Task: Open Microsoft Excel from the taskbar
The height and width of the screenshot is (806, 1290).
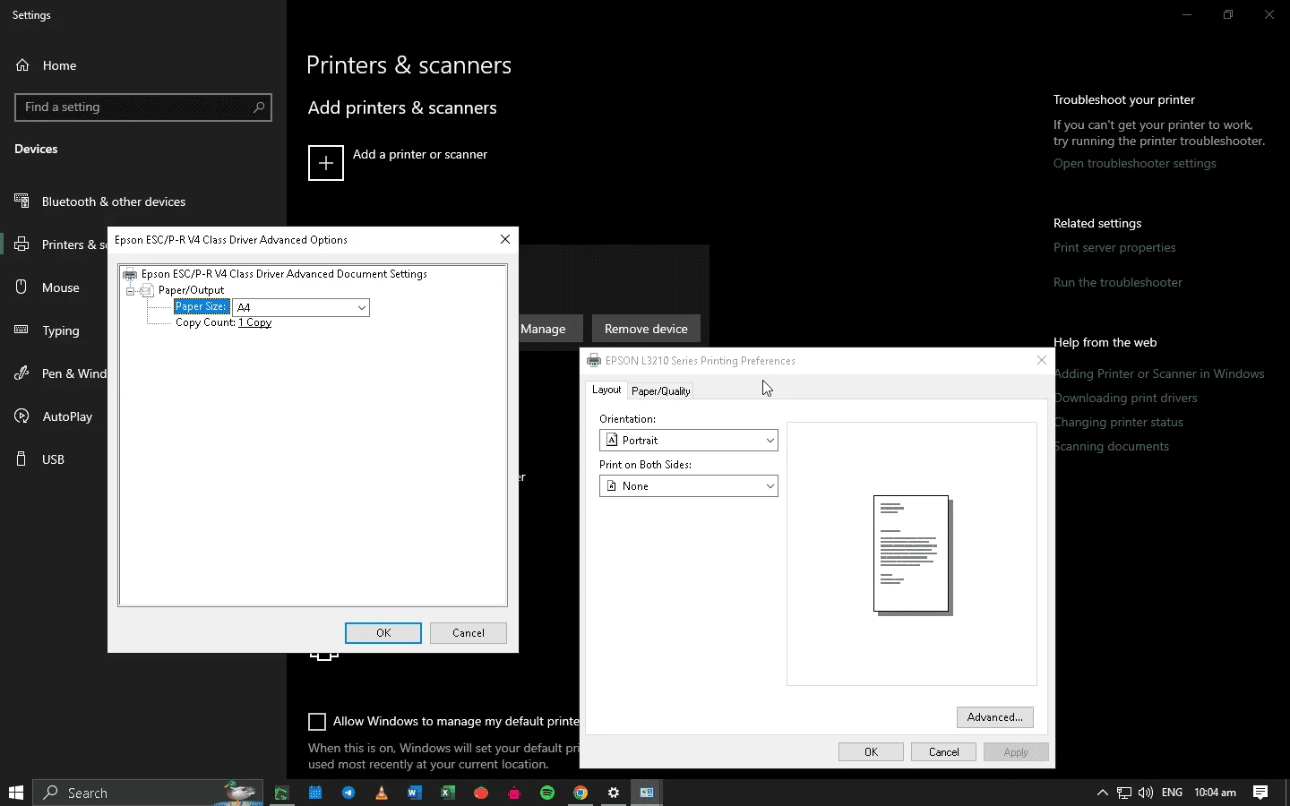Action: [x=448, y=793]
